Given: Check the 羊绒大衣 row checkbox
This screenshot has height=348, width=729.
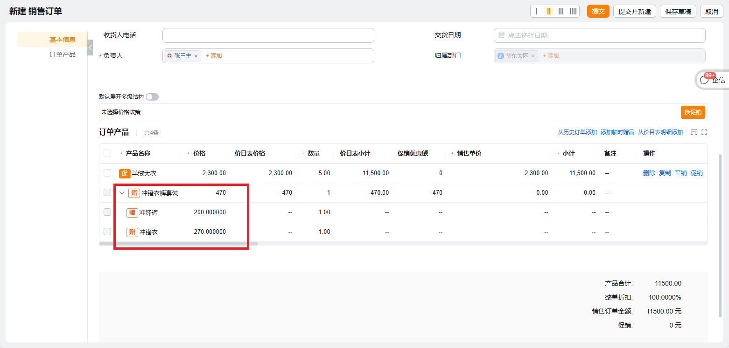Looking at the screenshot, I should [107, 173].
